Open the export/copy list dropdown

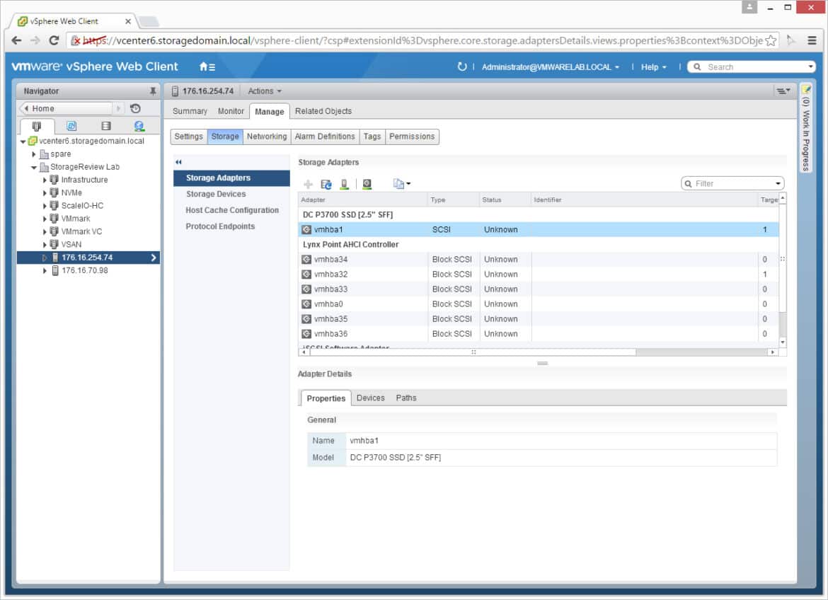[401, 184]
